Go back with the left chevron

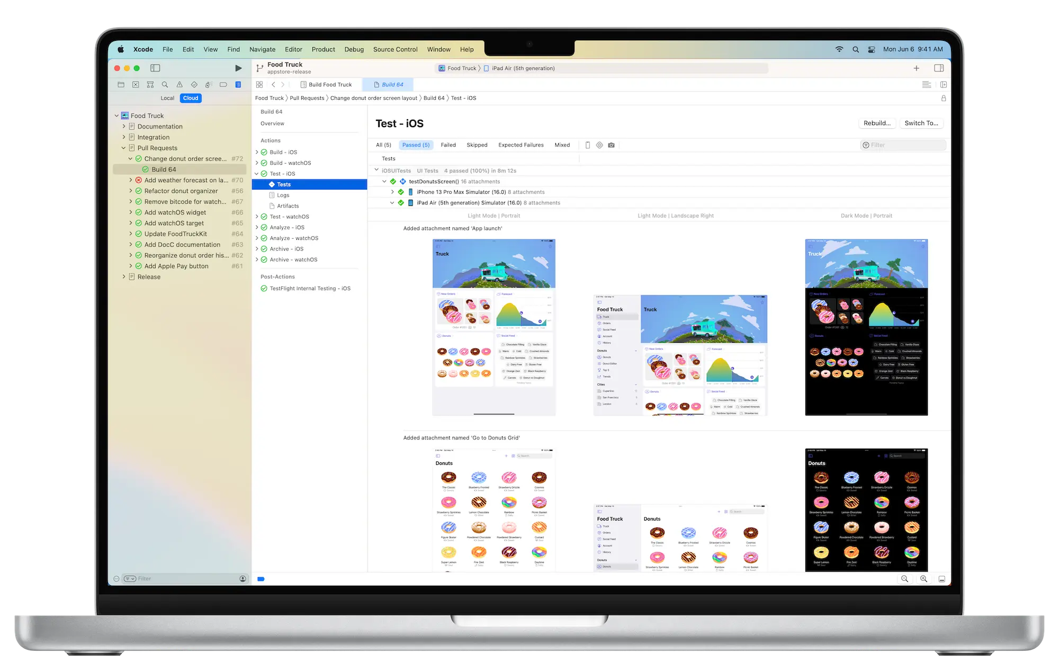tap(273, 85)
